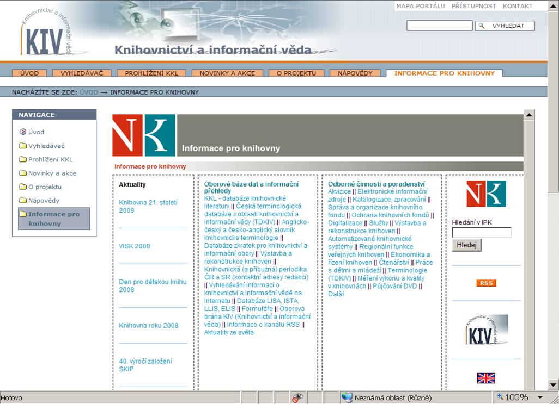This screenshot has width=559, height=404.
Task: Click the security zone globe icon
Action: click(x=346, y=397)
